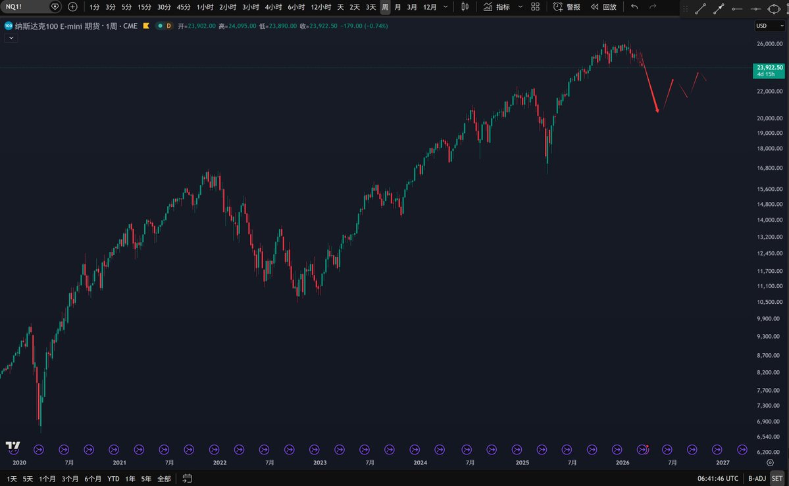Expand the USD currency dropdown
This screenshot has height=486, width=789.
click(x=769, y=26)
